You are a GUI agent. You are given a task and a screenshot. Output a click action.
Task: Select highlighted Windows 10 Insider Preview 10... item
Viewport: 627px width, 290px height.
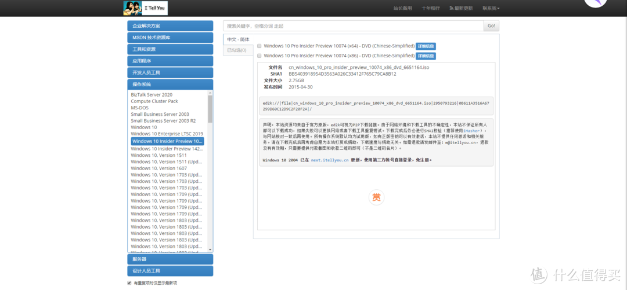click(x=168, y=141)
